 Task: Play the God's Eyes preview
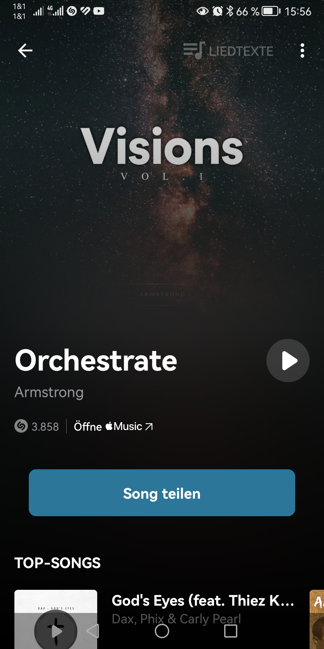[x=56, y=631]
